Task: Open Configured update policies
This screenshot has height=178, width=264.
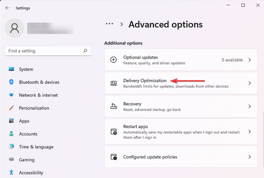Action: [x=181, y=157]
